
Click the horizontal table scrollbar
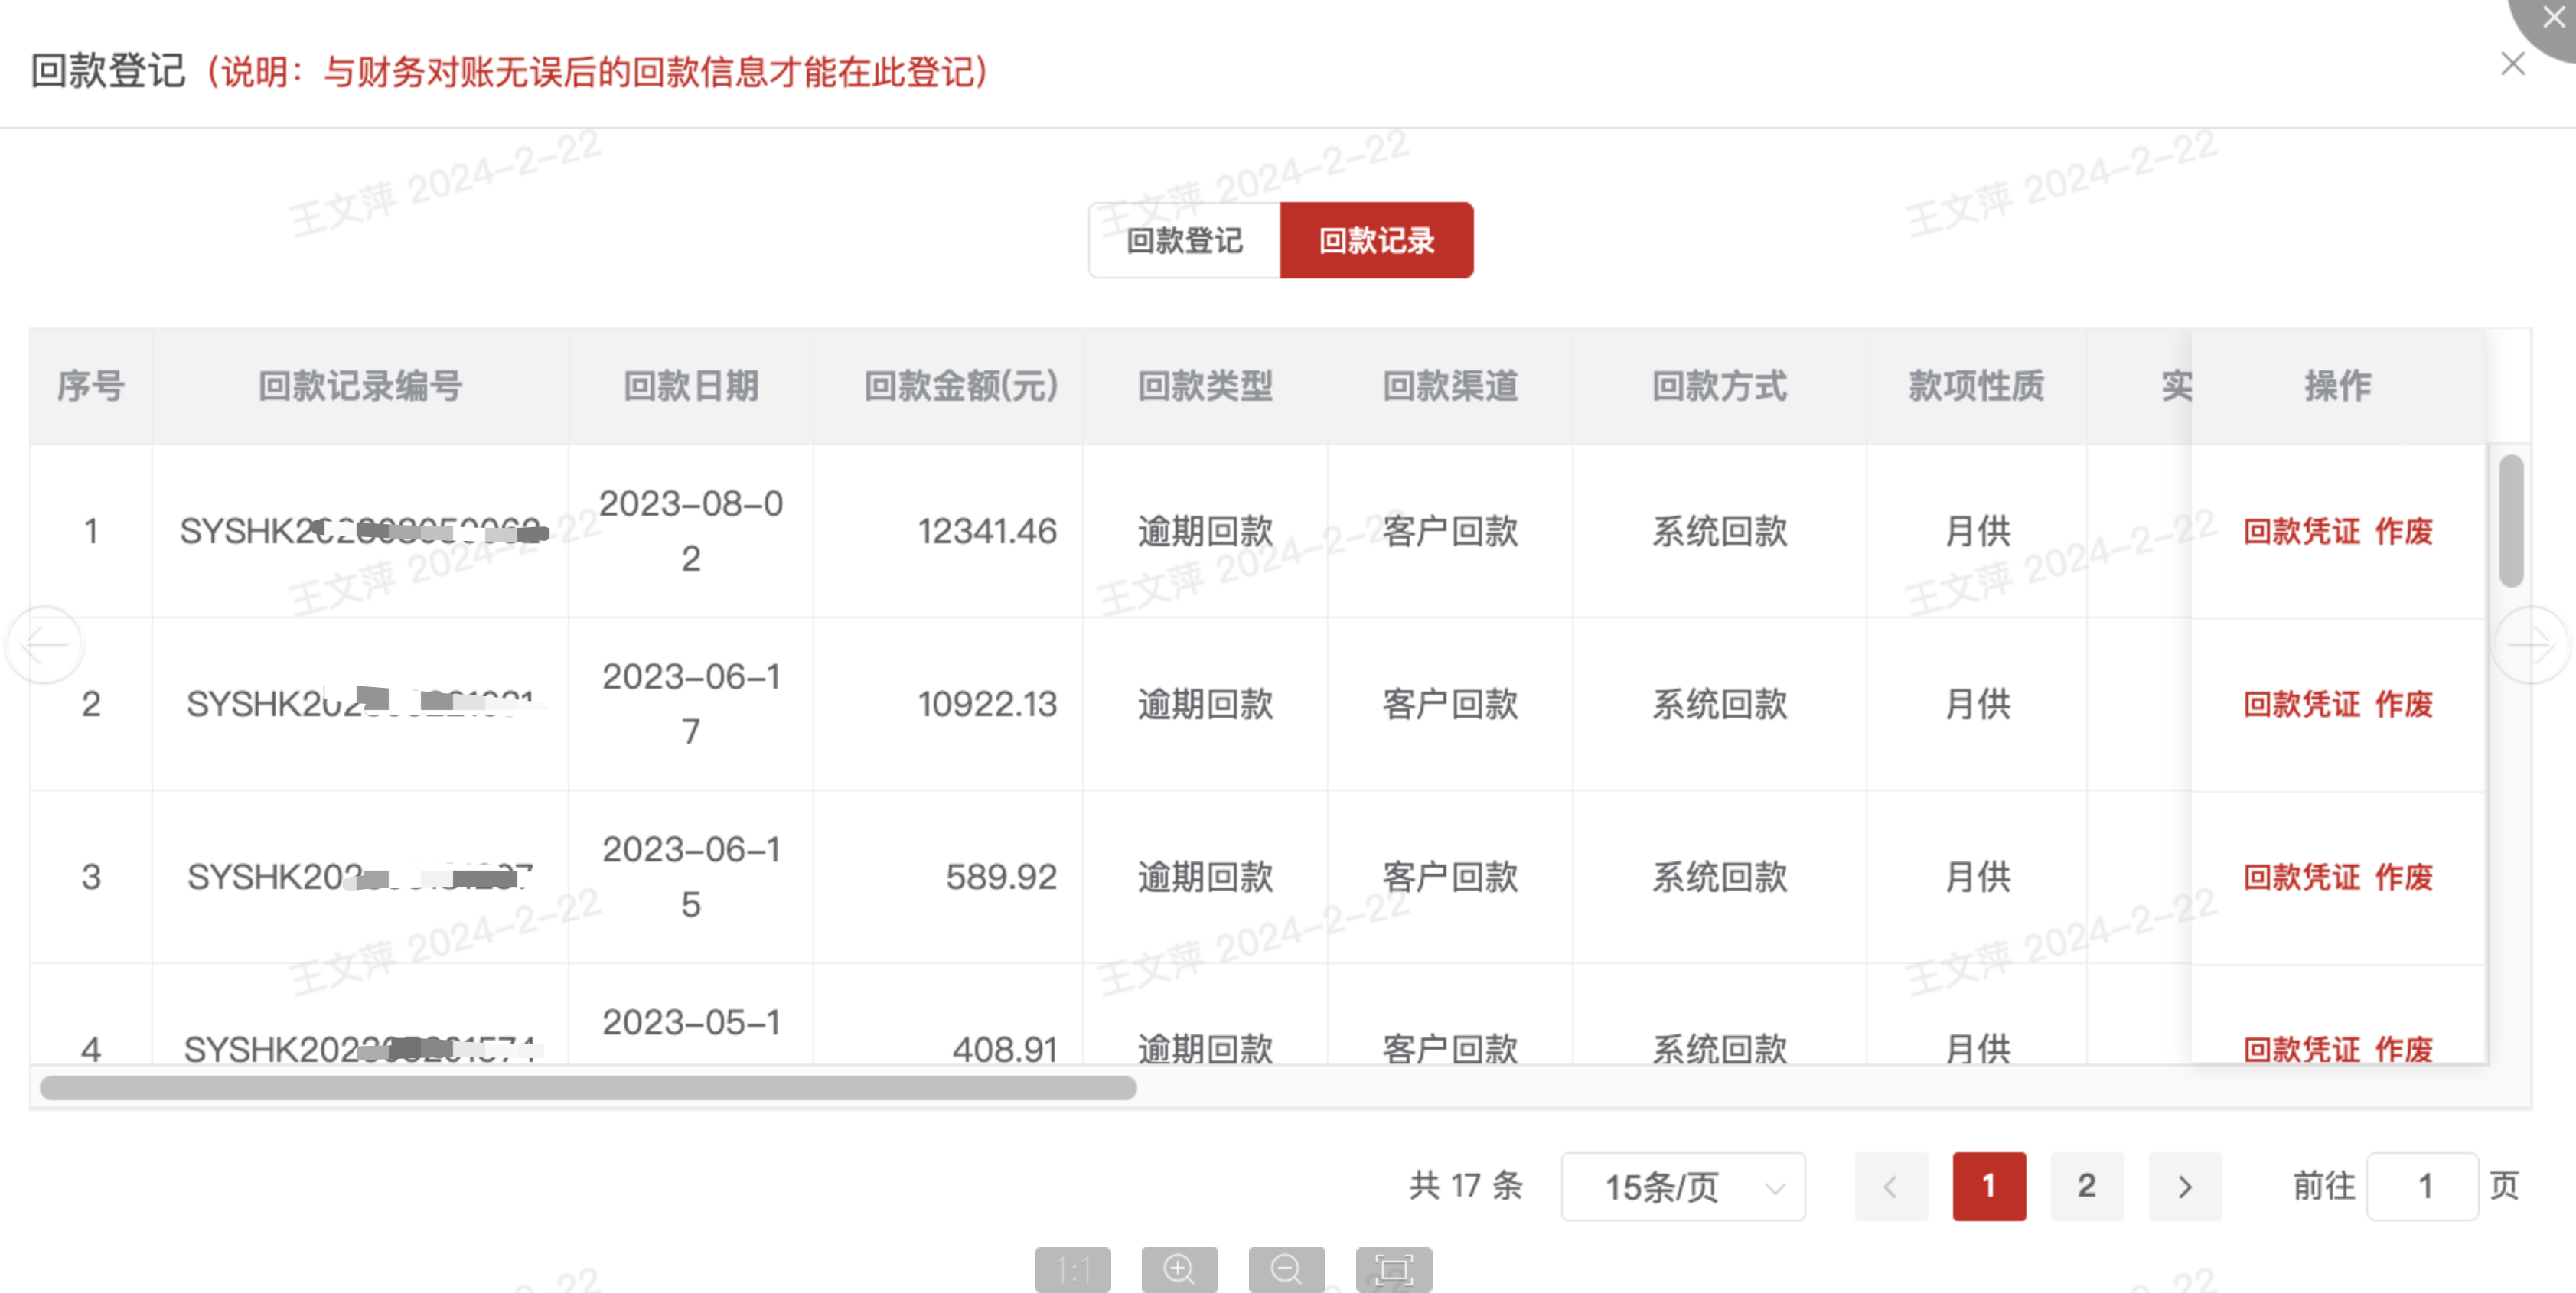(588, 1088)
